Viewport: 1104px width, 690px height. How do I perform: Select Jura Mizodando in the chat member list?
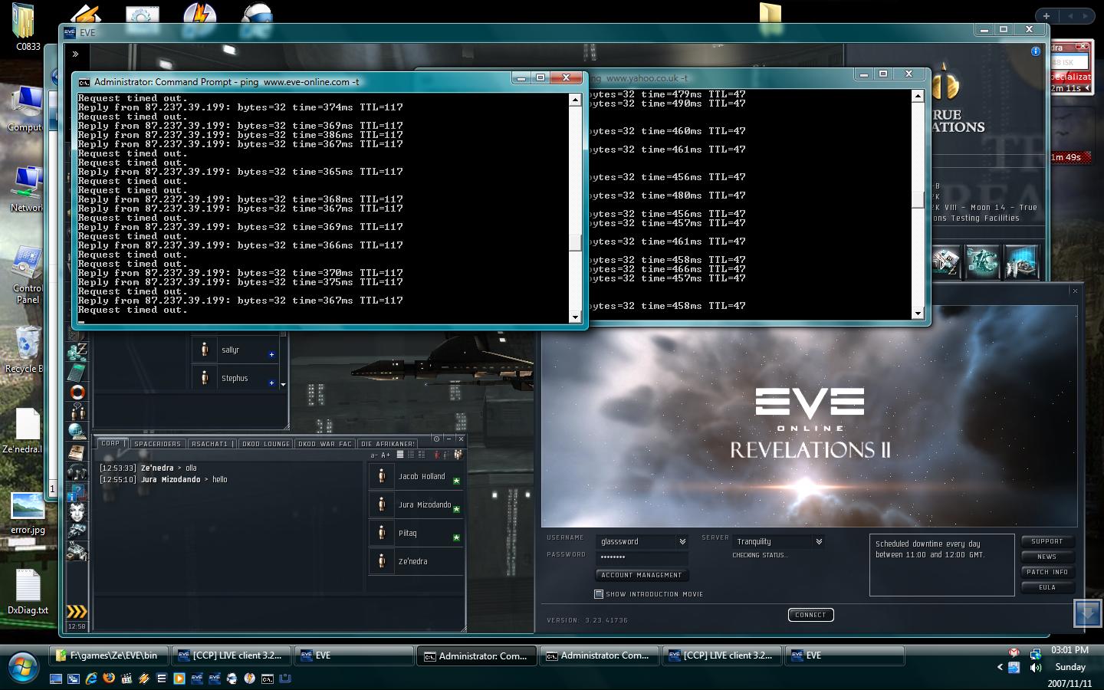[x=416, y=504]
